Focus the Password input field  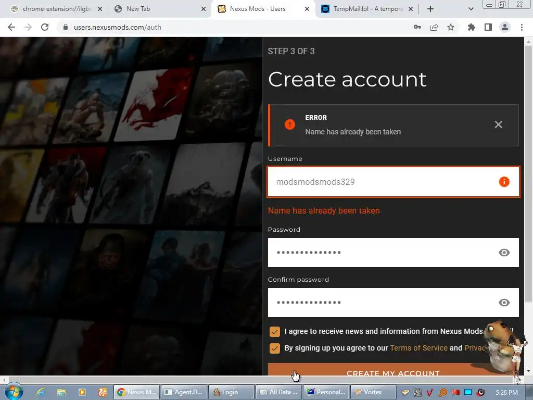(394, 253)
